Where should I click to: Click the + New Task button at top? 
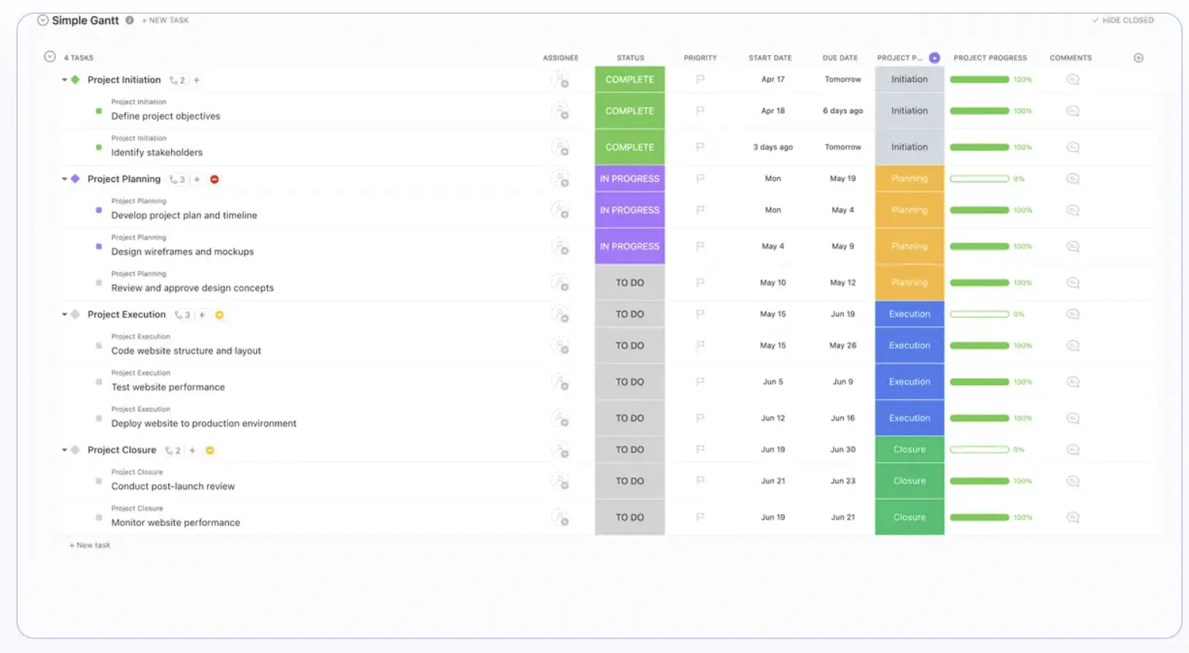[x=165, y=20]
